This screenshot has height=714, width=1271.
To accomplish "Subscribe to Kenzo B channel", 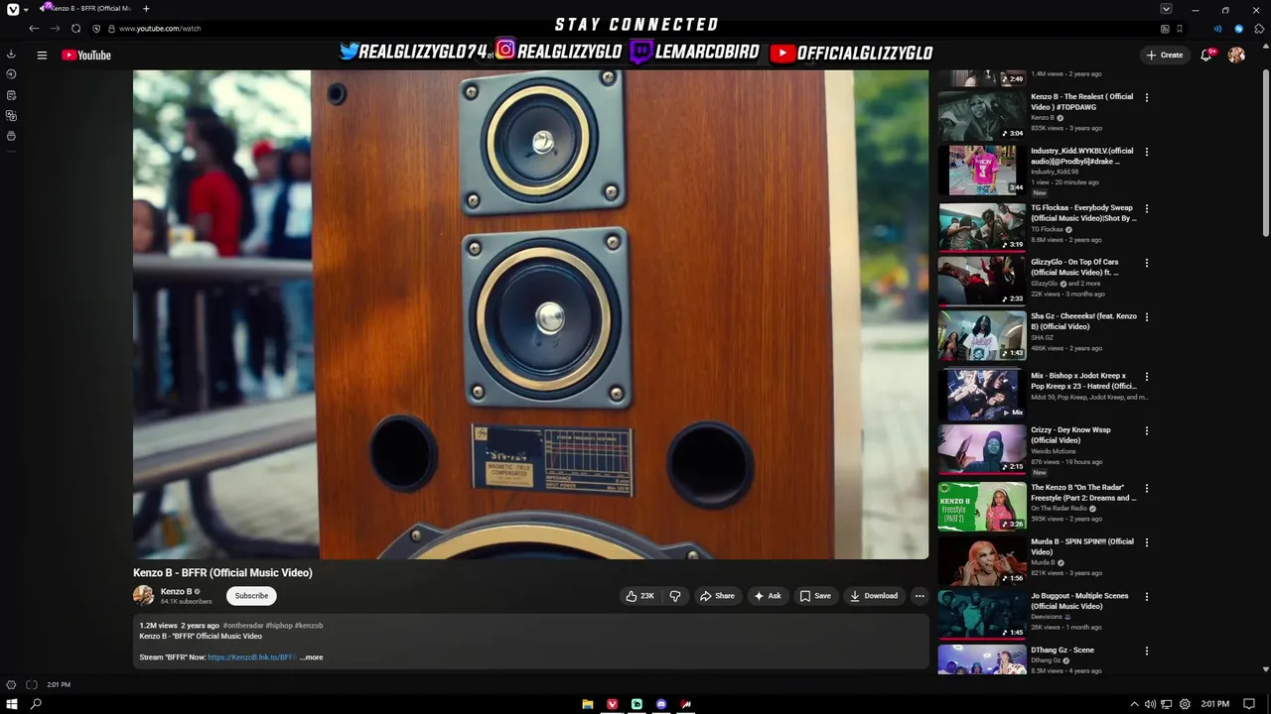I will tap(251, 596).
